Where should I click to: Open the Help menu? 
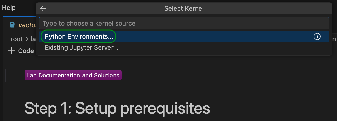pyautogui.click(x=9, y=8)
